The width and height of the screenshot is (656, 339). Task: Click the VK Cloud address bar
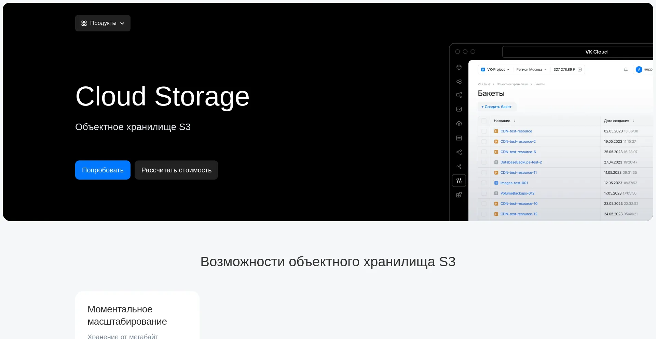click(578, 52)
